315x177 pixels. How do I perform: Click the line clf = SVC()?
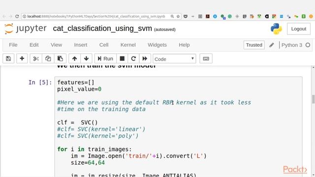pos(77,122)
